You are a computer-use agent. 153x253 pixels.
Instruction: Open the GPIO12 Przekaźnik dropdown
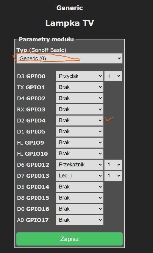pyautogui.click(x=79, y=165)
